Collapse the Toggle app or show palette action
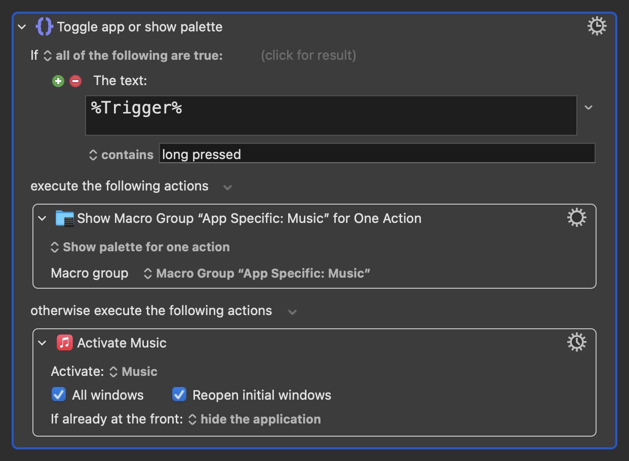This screenshot has width=629, height=461. (x=22, y=27)
